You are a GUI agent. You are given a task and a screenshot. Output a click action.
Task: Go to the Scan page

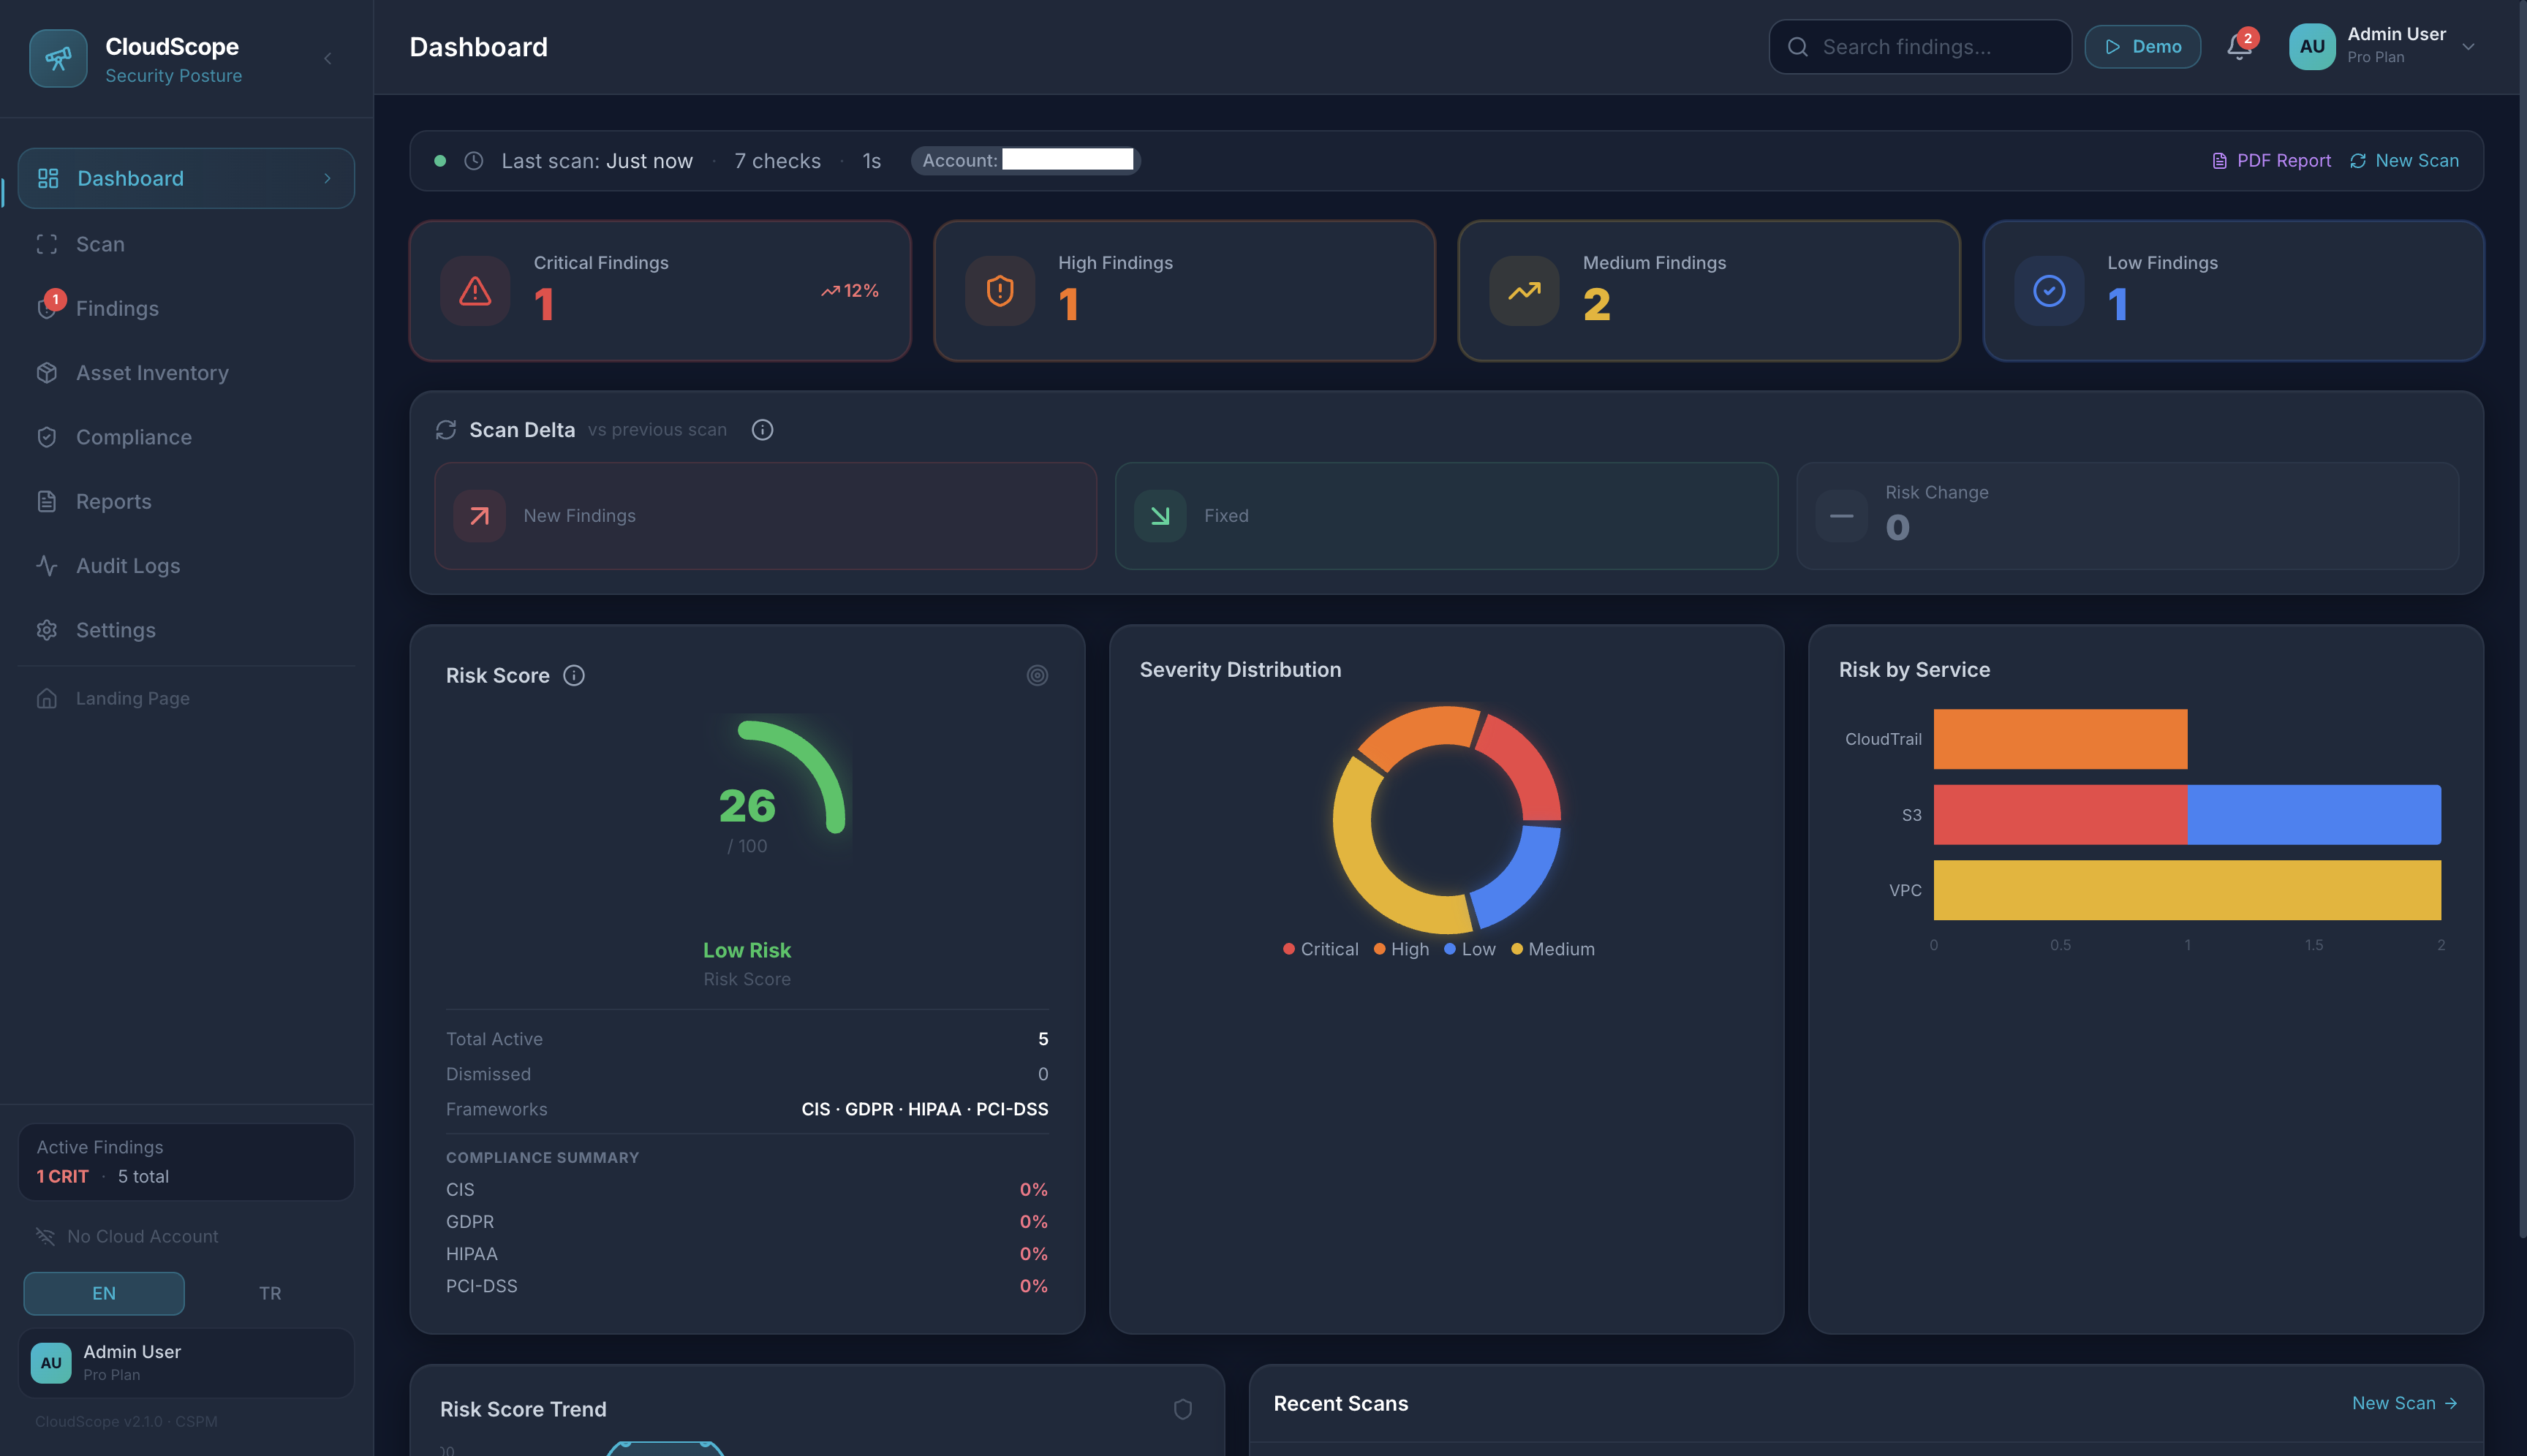click(x=186, y=244)
